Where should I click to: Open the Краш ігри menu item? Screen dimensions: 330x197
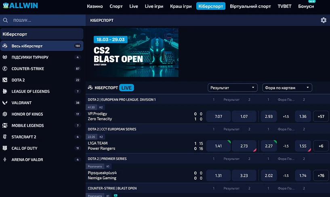[x=181, y=6]
